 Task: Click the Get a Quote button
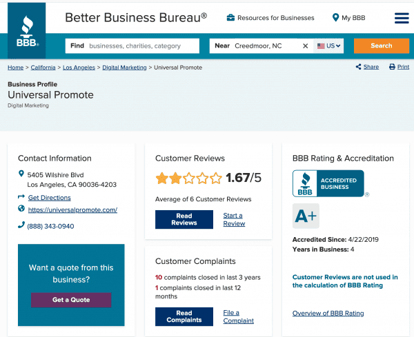click(x=70, y=300)
